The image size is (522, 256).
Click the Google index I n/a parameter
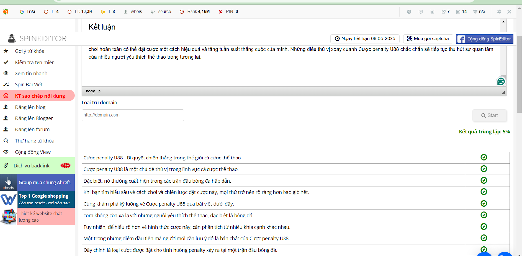coord(27,12)
